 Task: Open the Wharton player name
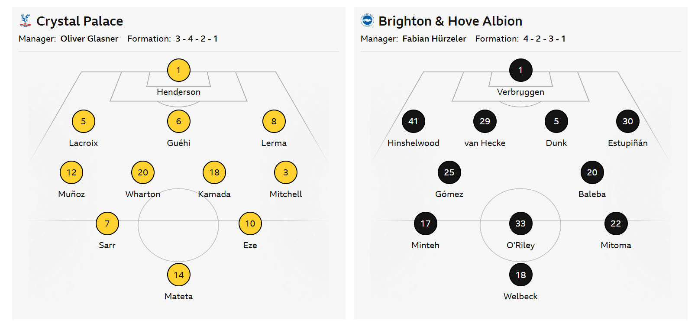143,194
